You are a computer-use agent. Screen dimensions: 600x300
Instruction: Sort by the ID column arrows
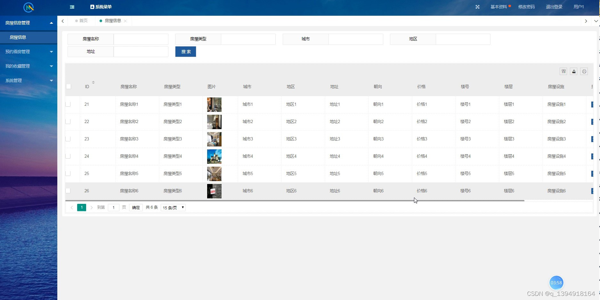pos(93,82)
